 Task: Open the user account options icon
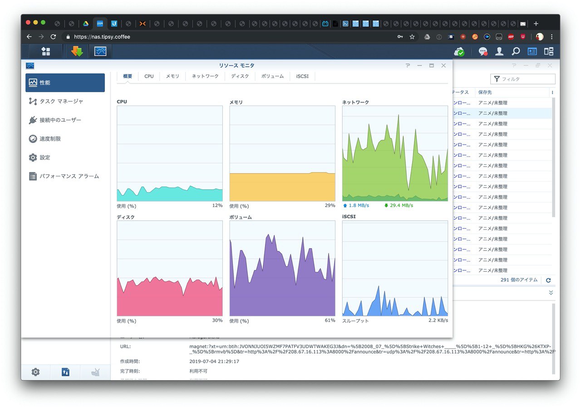click(499, 51)
